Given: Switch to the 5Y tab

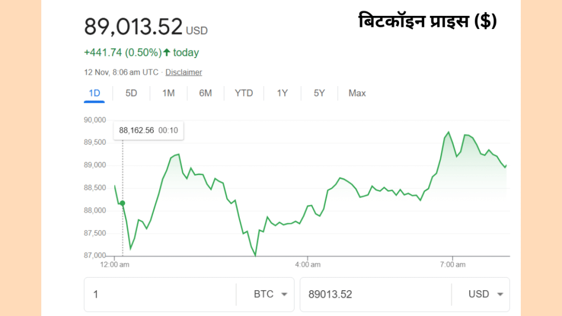Looking at the screenshot, I should (x=319, y=93).
